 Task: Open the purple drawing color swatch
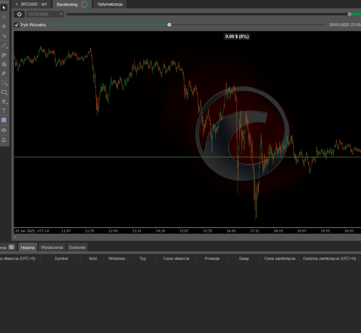[x=4, y=120]
